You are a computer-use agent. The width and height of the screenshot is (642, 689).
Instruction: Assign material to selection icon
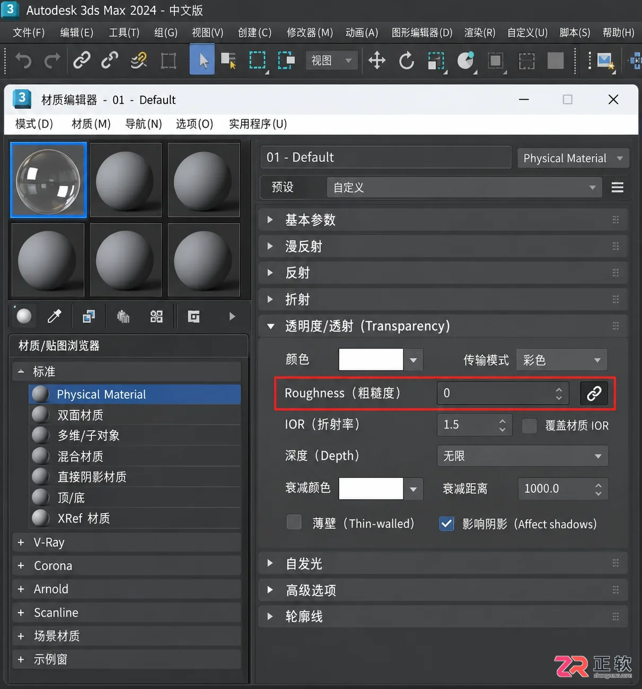(89, 317)
